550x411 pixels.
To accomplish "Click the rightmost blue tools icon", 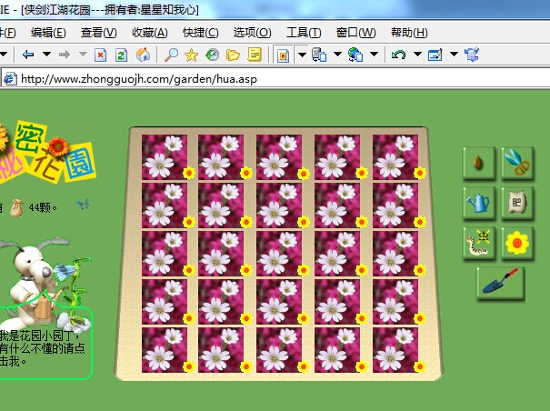I will point(472,55).
